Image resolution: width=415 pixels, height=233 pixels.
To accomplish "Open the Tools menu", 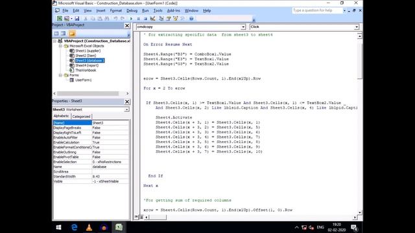I will tap(158, 10).
